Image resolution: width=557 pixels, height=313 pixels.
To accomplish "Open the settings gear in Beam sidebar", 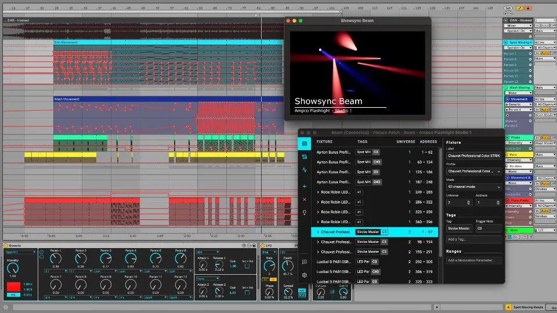I will [304, 275].
